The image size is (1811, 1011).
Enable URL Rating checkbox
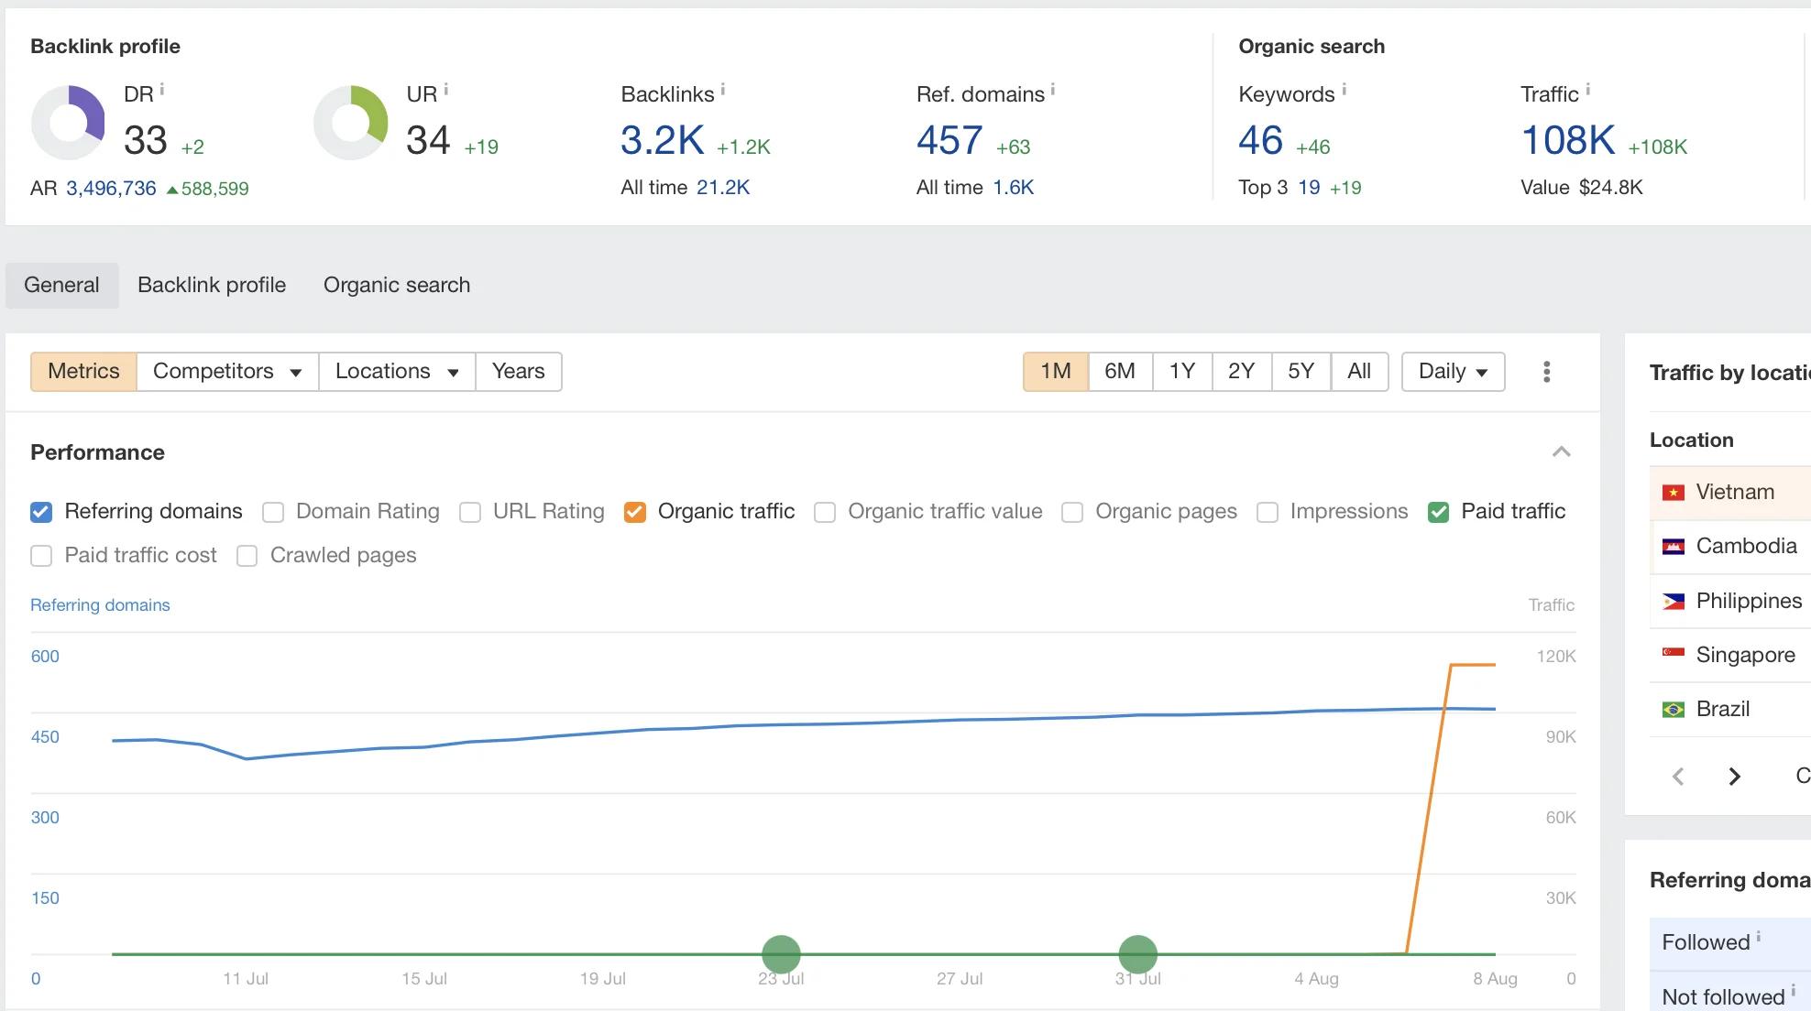pos(470,512)
